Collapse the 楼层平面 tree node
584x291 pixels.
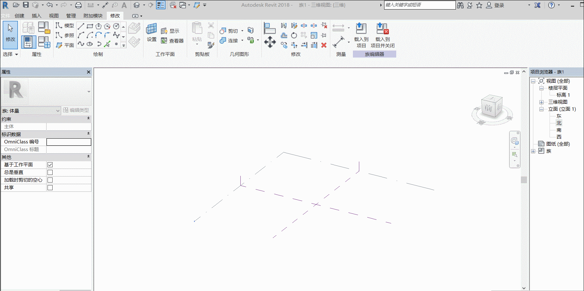click(541, 88)
